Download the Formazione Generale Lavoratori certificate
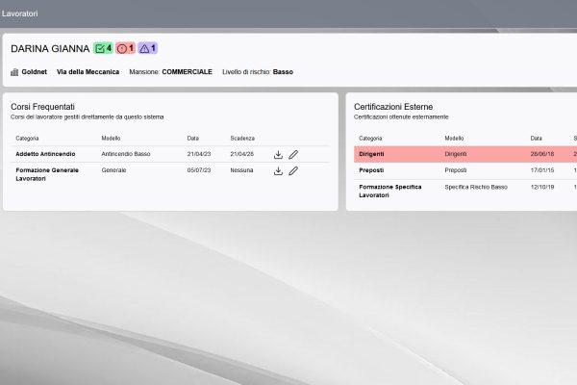Image resolution: width=577 pixels, height=385 pixels. [x=278, y=171]
